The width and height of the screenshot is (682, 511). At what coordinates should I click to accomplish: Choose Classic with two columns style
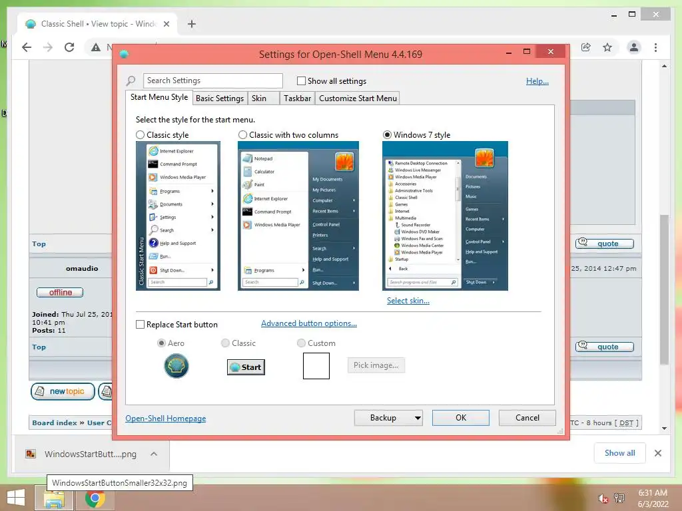click(242, 134)
